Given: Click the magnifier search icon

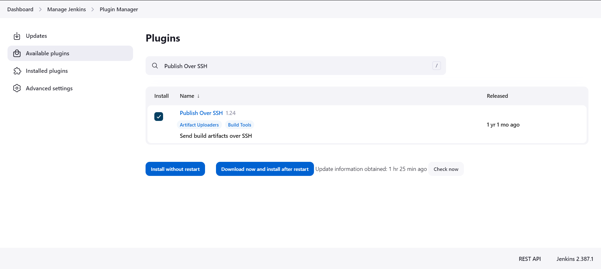Looking at the screenshot, I should click(155, 66).
